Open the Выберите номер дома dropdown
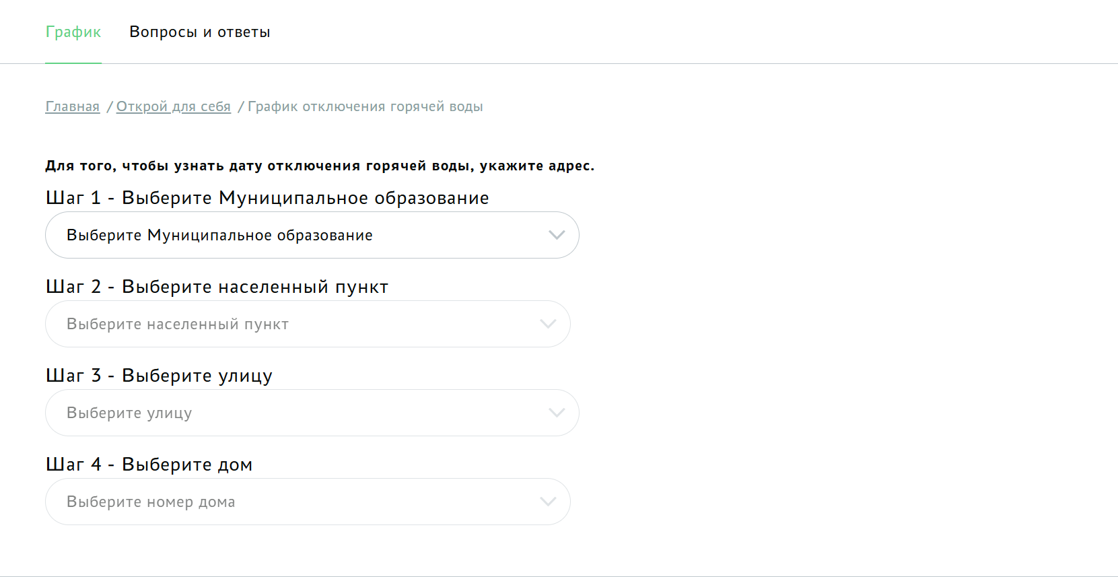 click(x=308, y=502)
